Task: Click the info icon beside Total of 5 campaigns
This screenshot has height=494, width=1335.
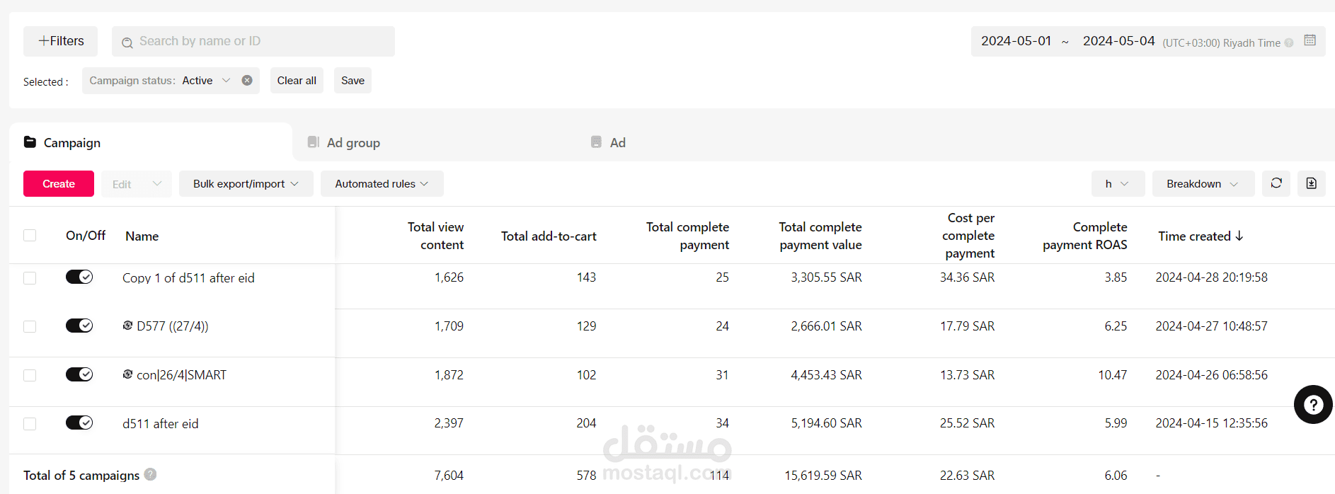Action: [x=150, y=474]
